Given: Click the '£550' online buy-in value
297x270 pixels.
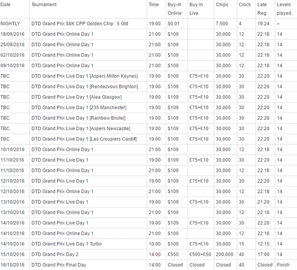Looking at the screenshot, I should tap(173, 254).
